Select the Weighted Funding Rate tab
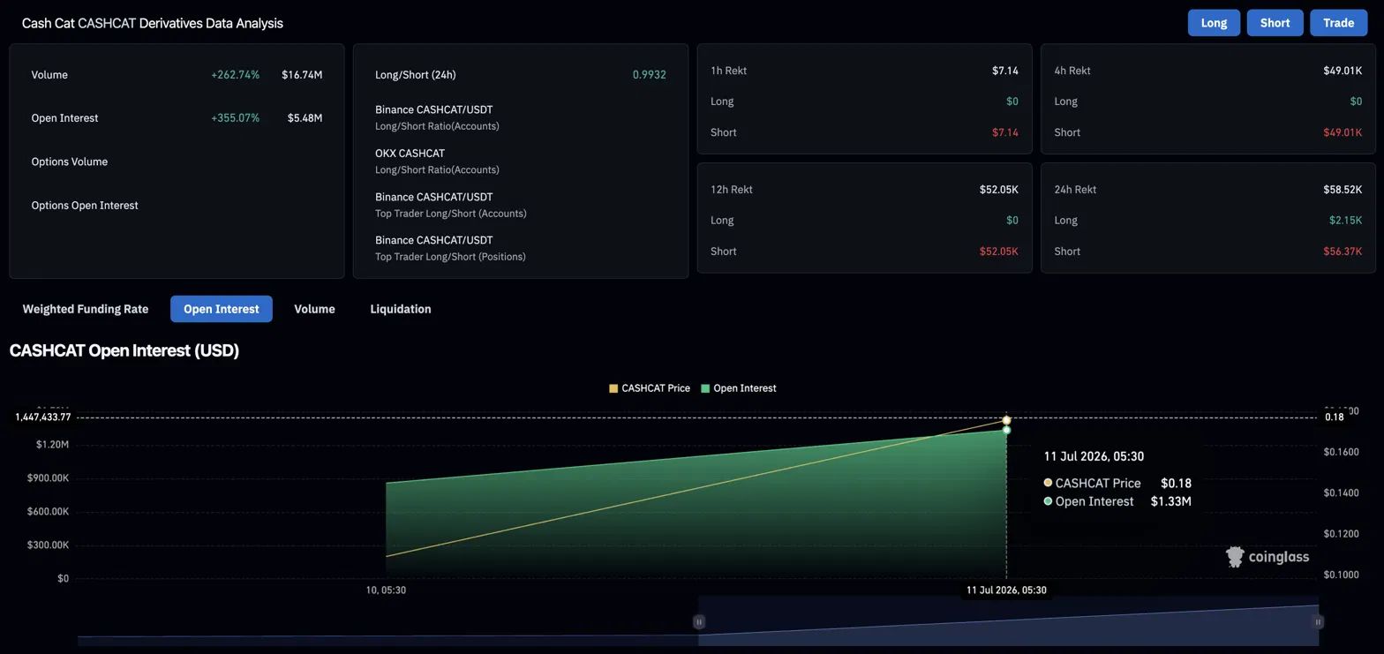 tap(86, 309)
